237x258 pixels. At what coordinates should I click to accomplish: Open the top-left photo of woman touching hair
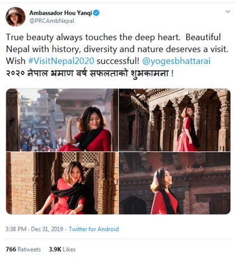pyautogui.click(x=62, y=120)
